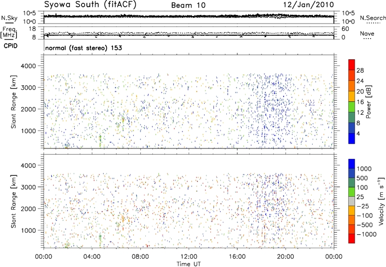Screen dimensions: 386x267
Task: Click the orange Power segment between 20 and 24
Action: click(x=352, y=86)
